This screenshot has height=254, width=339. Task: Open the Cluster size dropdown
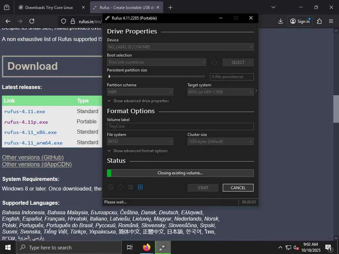[x=220, y=142]
